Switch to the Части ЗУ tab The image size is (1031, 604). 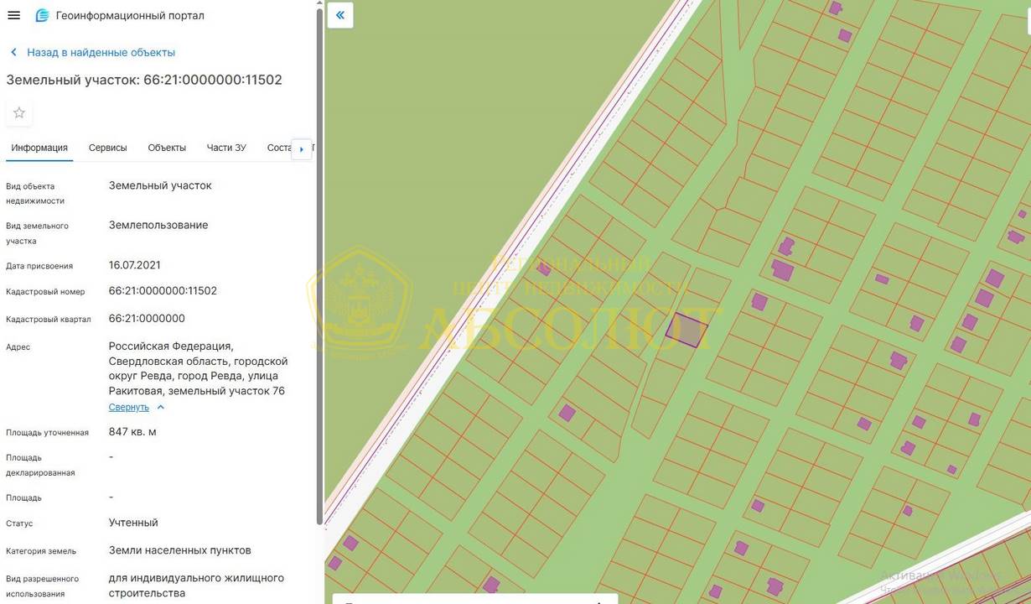(226, 148)
